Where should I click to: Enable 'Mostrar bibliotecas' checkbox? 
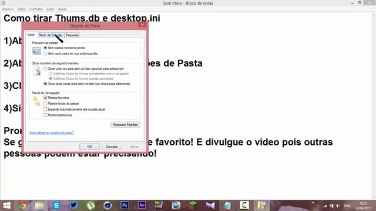pos(45,115)
